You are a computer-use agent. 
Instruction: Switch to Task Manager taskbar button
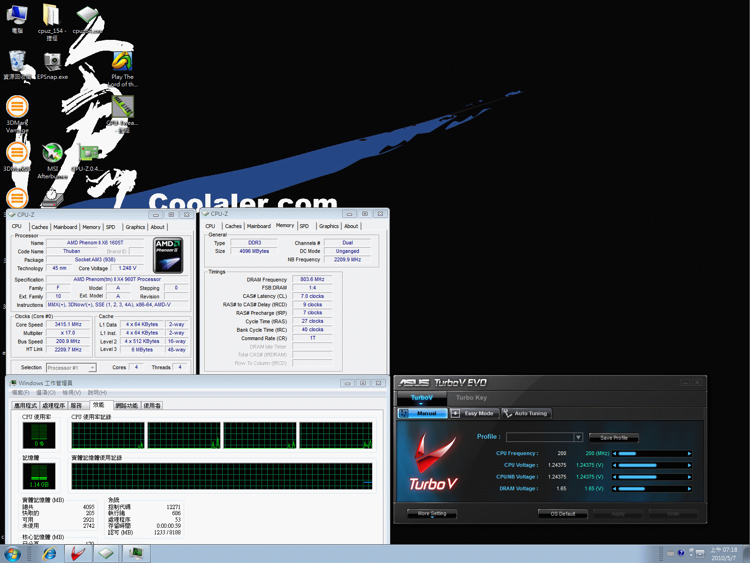click(x=136, y=554)
